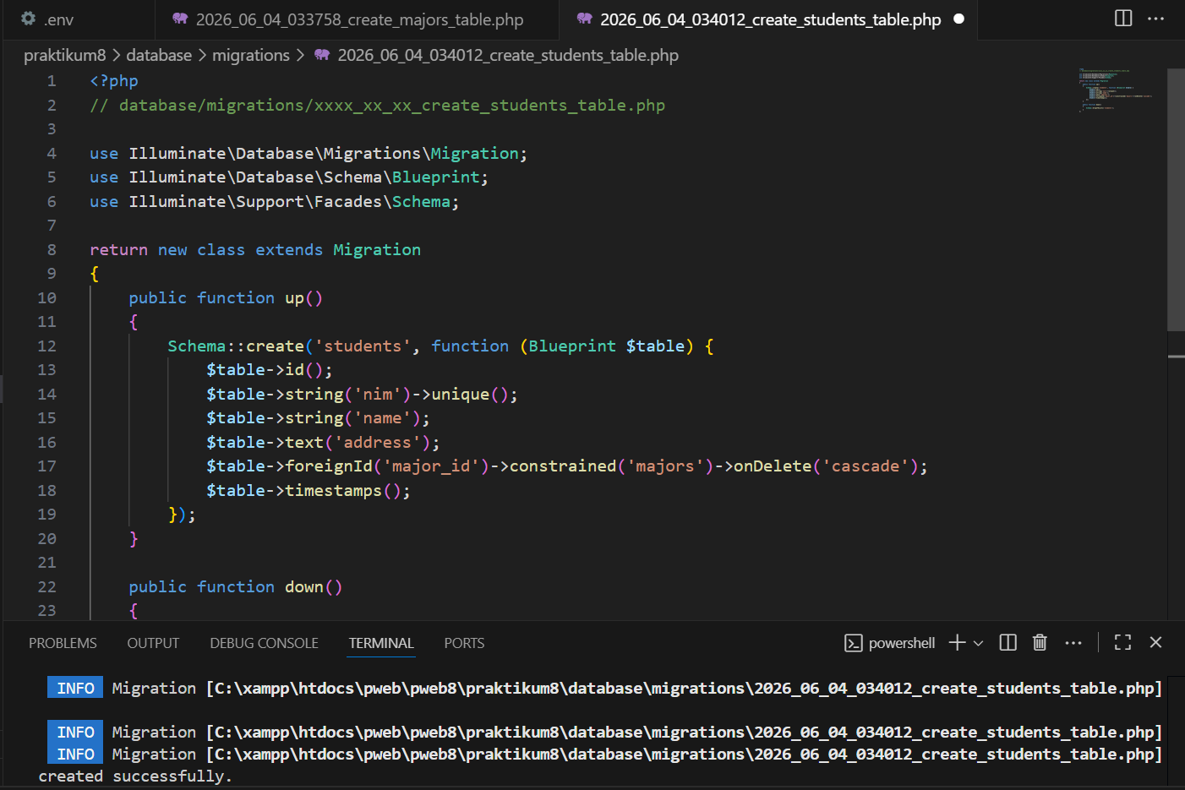
Task: Click the comment on line 2
Action: point(378,106)
